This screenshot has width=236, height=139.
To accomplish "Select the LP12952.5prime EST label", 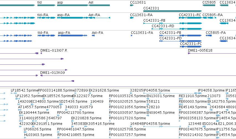I will point(29,96).
